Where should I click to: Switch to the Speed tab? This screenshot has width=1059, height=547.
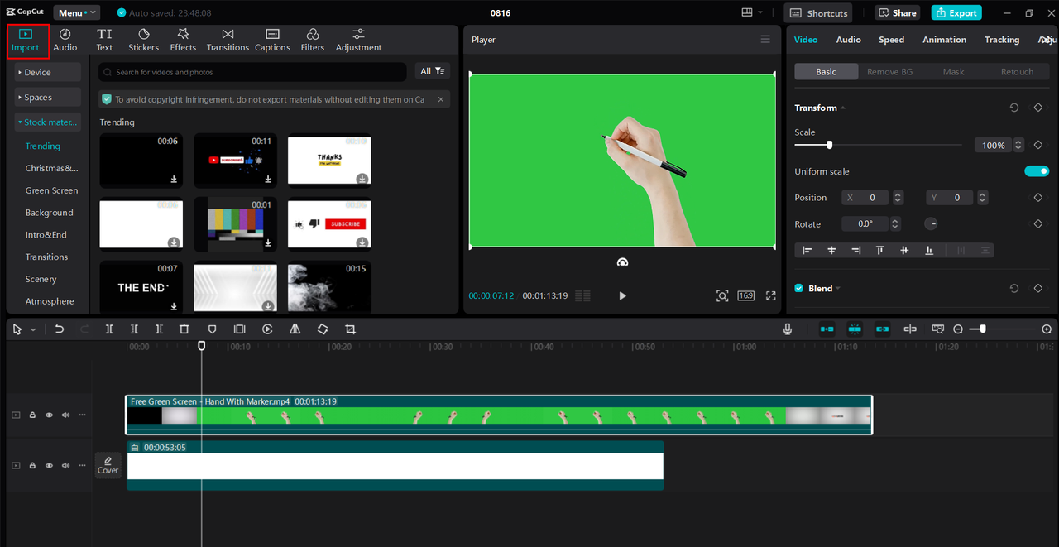point(891,40)
